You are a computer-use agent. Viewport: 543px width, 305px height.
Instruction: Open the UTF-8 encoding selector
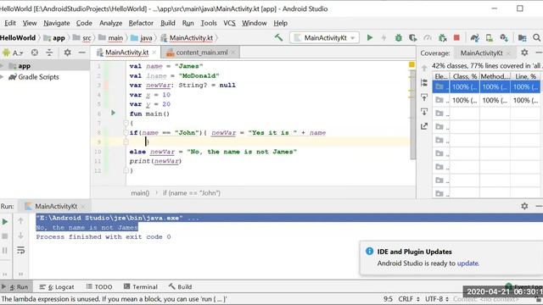pyautogui.click(x=437, y=299)
